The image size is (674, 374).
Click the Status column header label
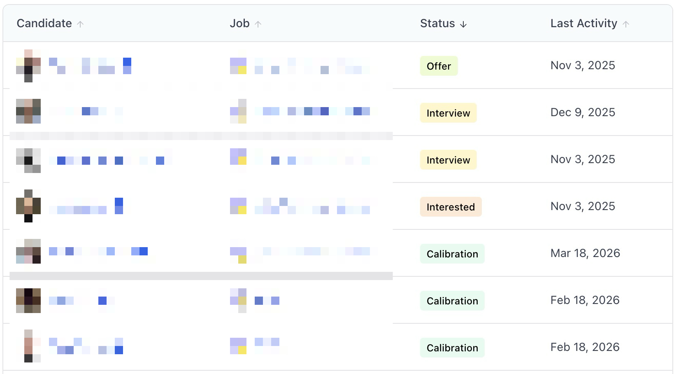437,23
